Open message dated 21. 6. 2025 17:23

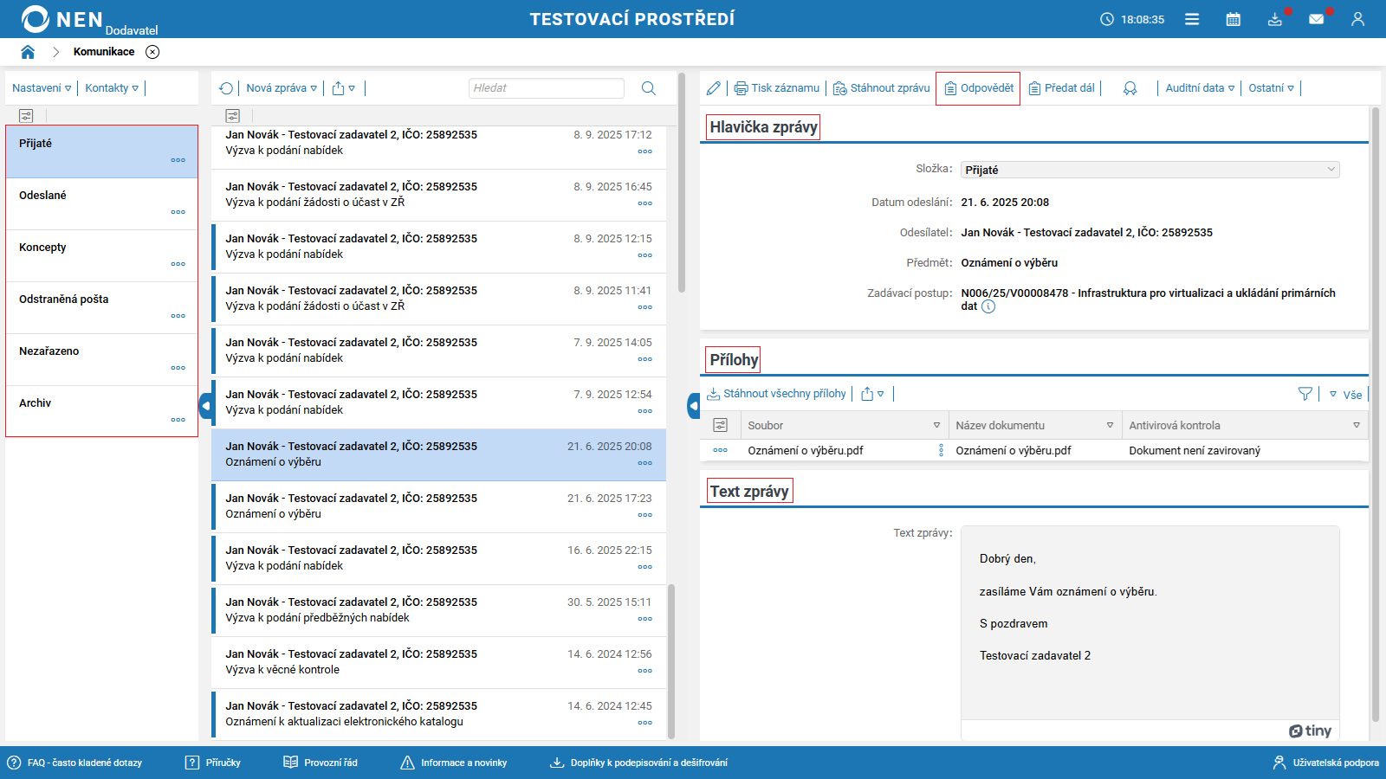438,507
